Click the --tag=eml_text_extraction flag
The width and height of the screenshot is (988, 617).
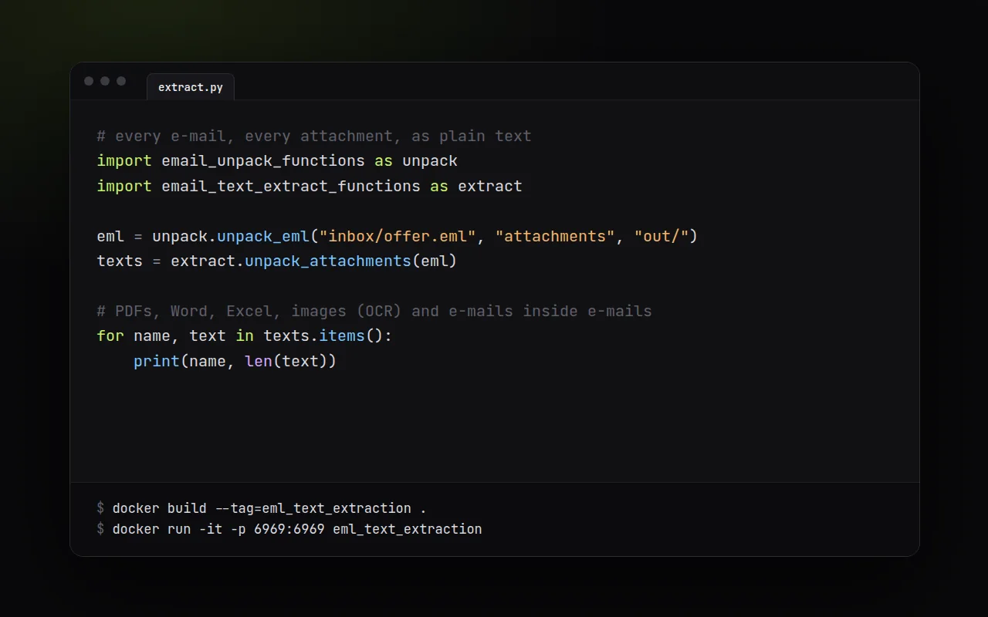point(313,508)
